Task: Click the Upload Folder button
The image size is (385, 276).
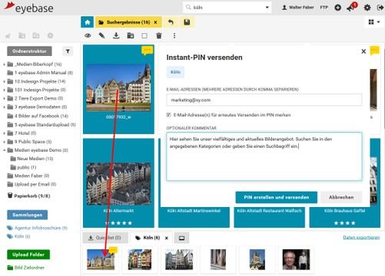Action: [28, 255]
